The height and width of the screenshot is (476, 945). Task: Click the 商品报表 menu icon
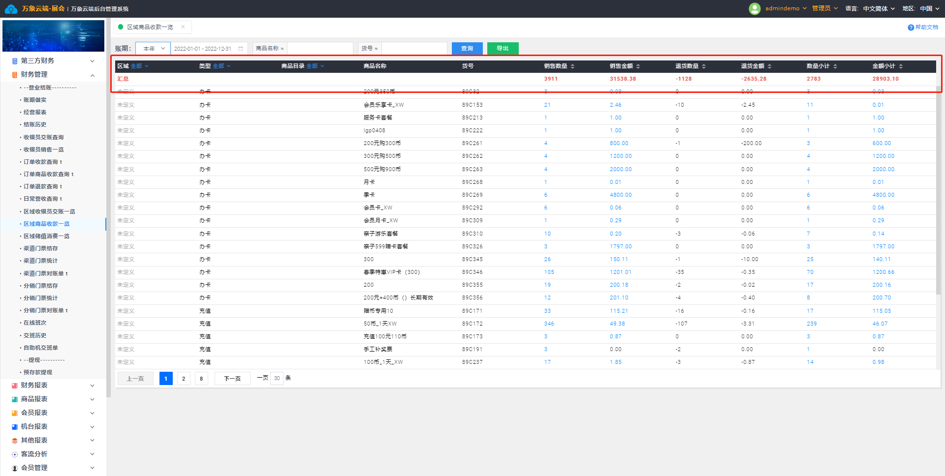click(15, 399)
